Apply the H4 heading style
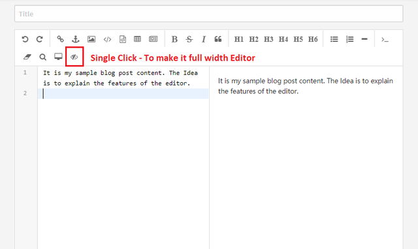The image size is (418, 249). pyautogui.click(x=283, y=39)
